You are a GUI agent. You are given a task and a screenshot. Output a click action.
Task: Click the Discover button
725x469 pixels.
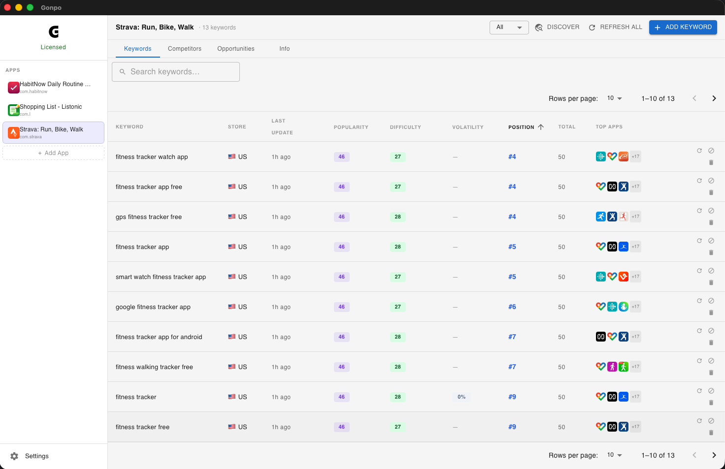[557, 28]
